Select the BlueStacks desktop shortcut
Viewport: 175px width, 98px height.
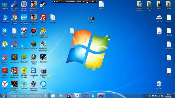(24, 59)
